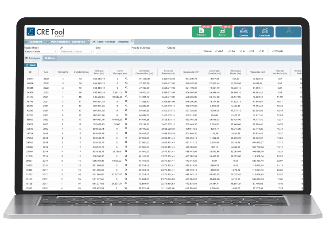This screenshot has width=326, height=245.
Task: Click magnifier icon in 2018 trimestre 4 row
Action: click(x=126, y=151)
